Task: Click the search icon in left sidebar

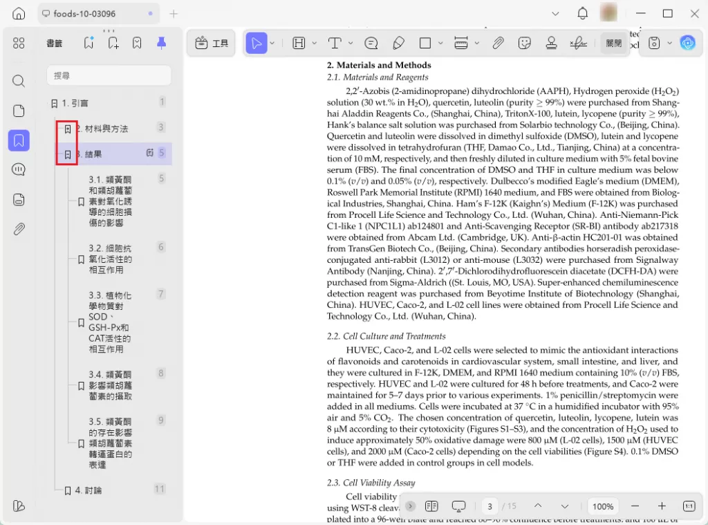Action: [19, 80]
